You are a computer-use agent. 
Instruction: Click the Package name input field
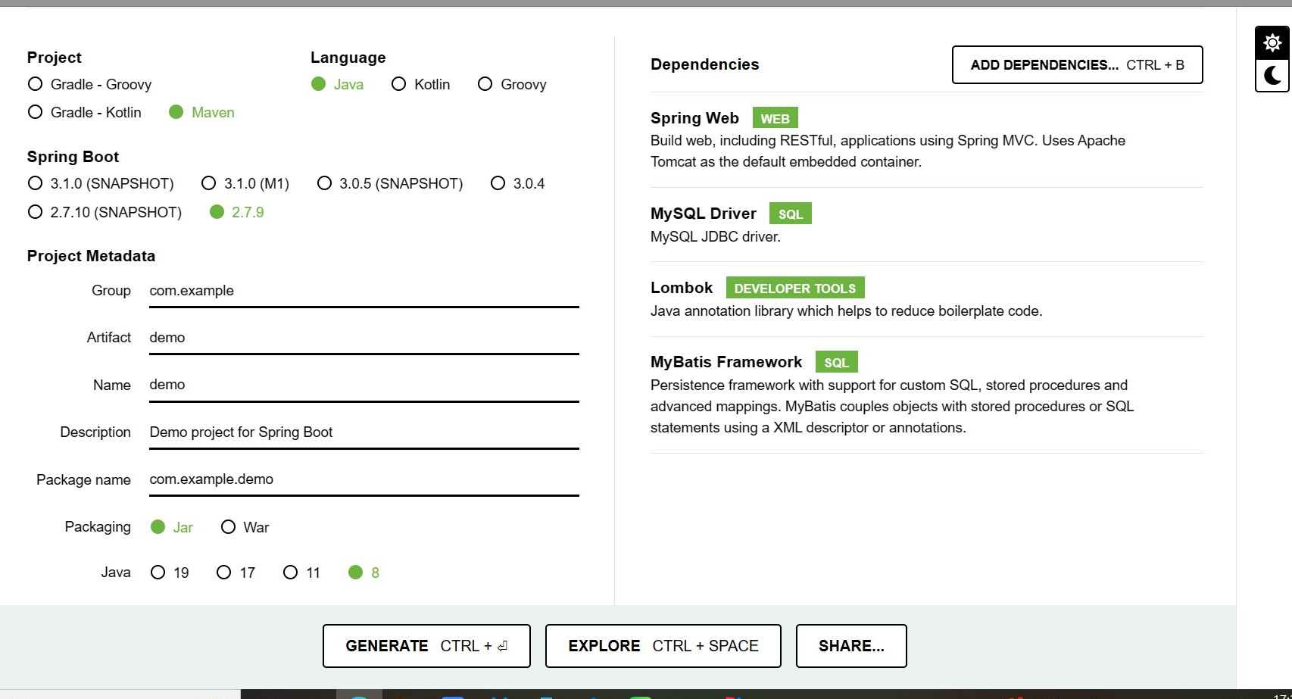pyautogui.click(x=364, y=479)
